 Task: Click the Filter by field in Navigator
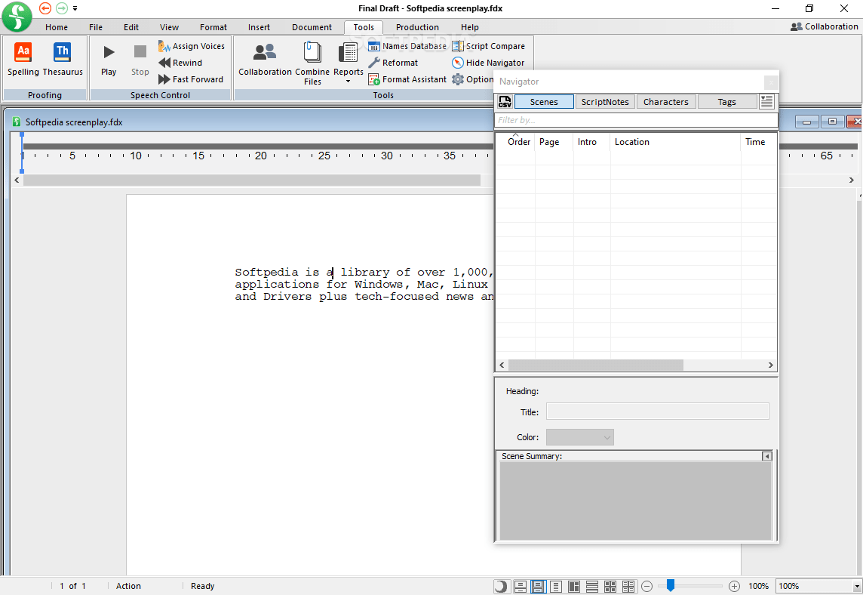636,120
